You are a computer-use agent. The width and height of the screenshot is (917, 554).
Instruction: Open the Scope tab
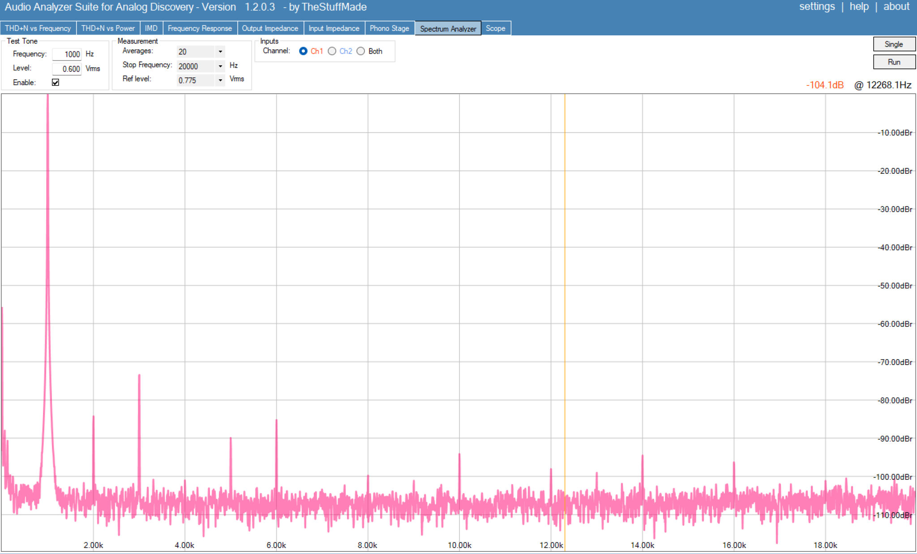[496, 28]
